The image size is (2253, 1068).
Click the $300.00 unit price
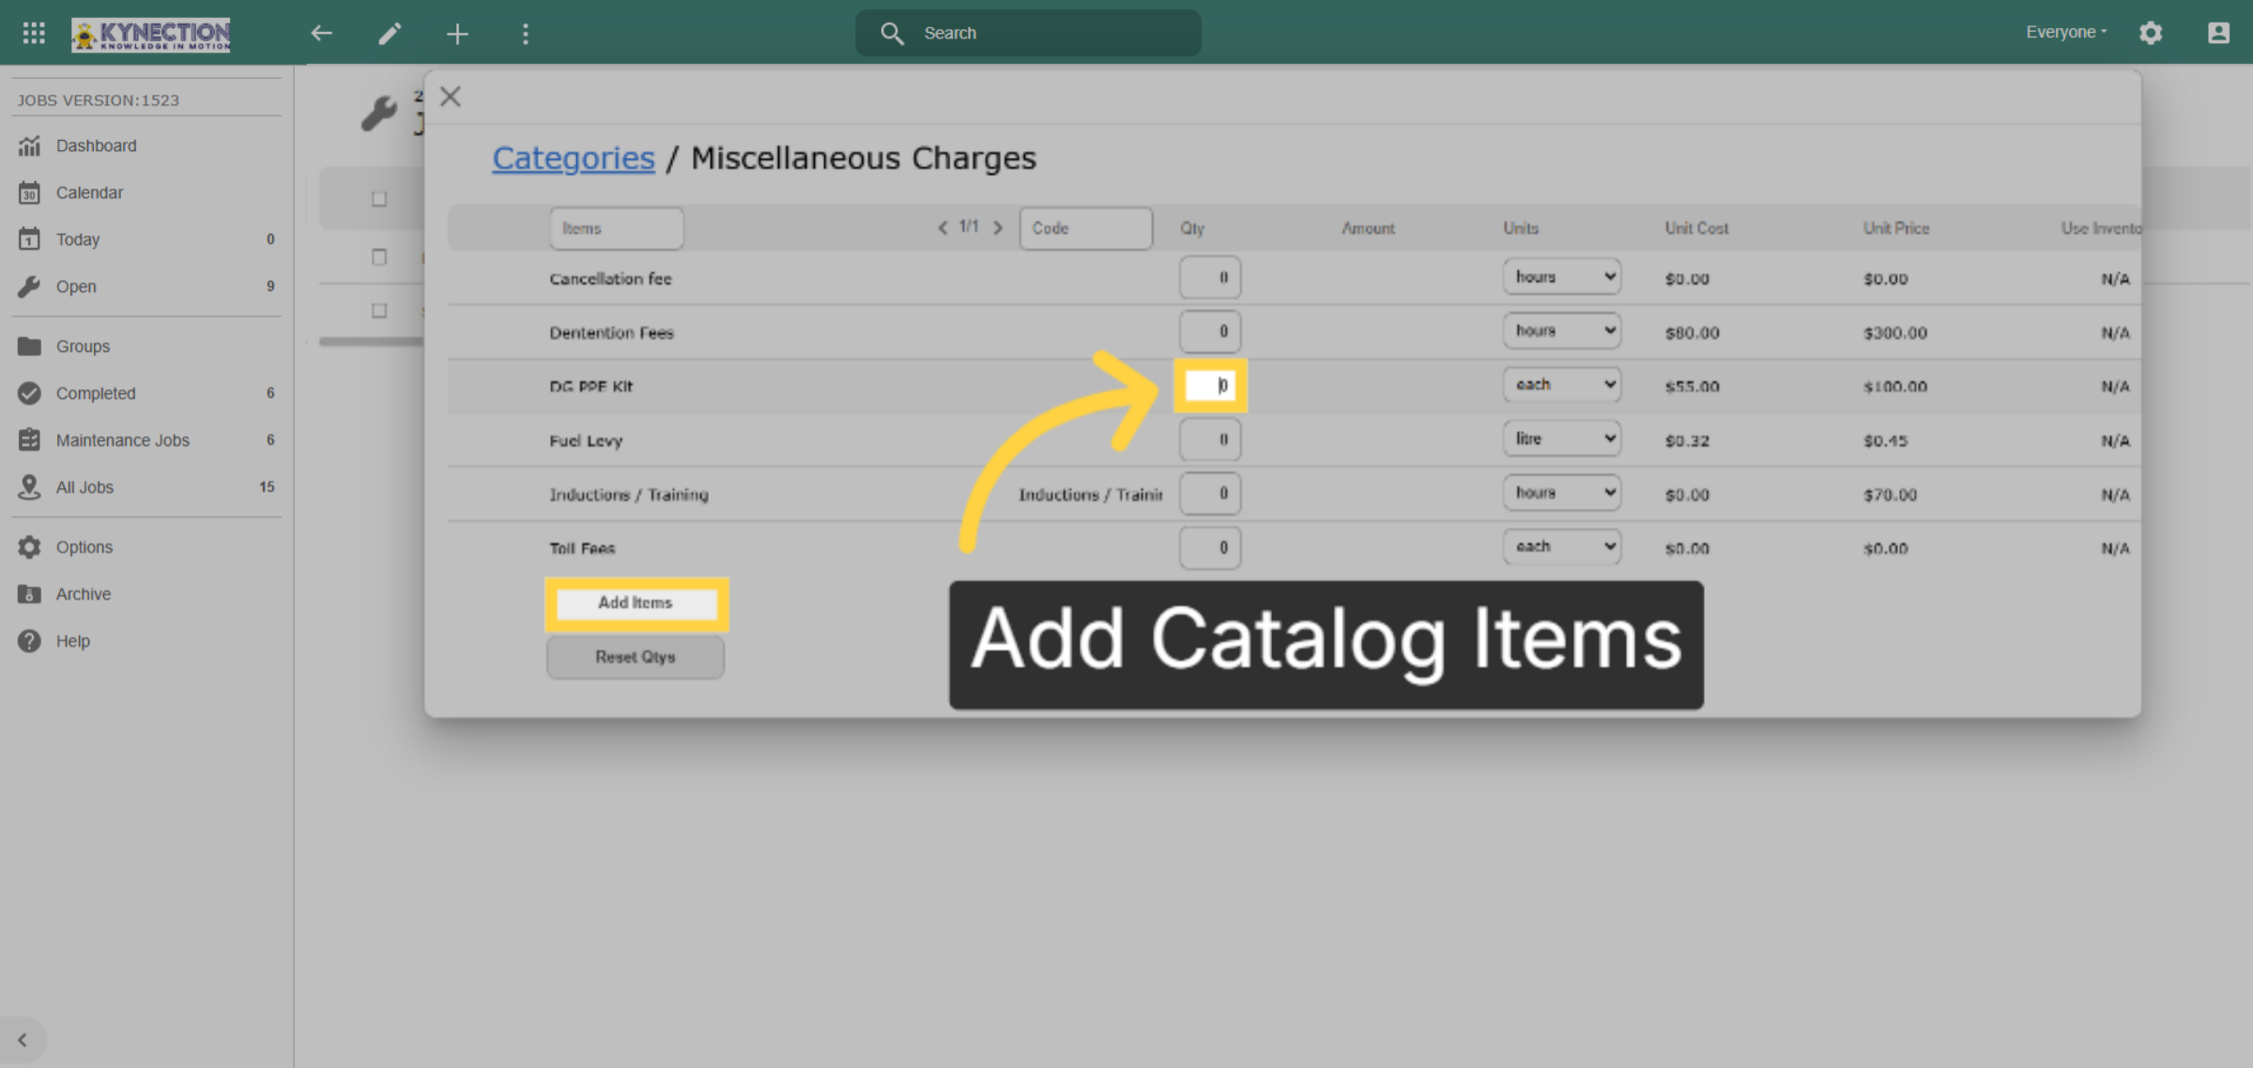1895,333
